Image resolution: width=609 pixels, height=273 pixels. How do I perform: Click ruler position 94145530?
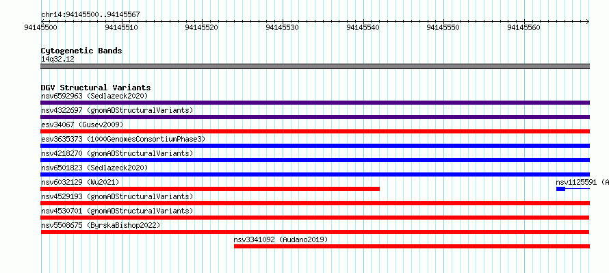[x=283, y=27]
